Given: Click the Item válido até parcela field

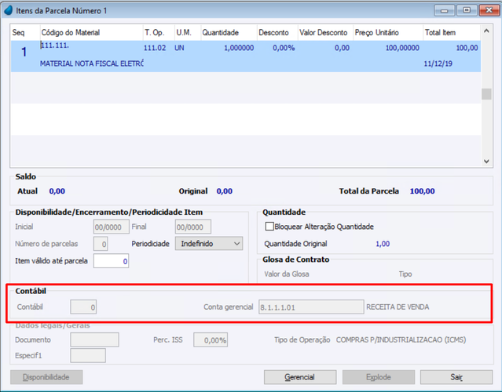Looking at the screenshot, I should coord(111,261).
